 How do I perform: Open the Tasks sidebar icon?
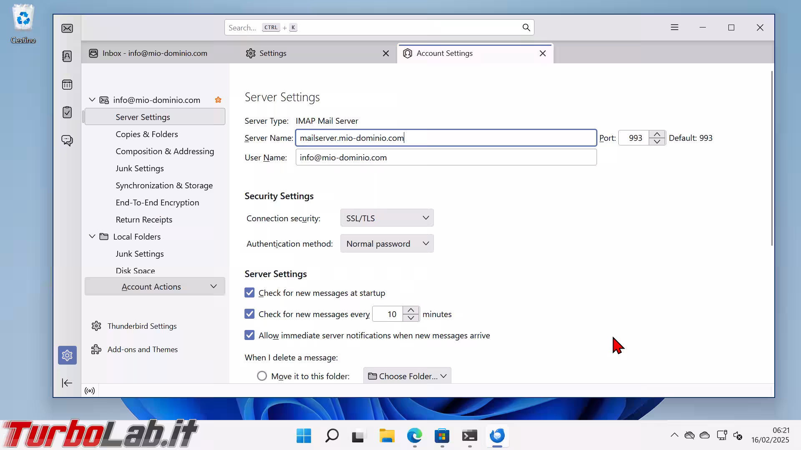click(67, 112)
